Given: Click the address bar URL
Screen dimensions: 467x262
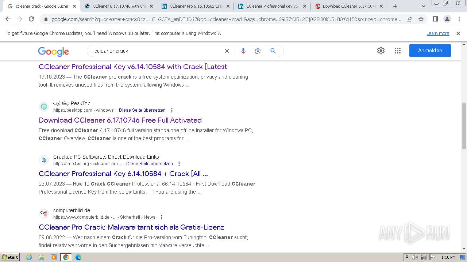Looking at the screenshot, I should (x=226, y=19).
